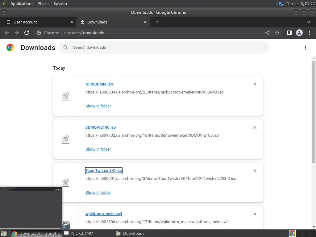This screenshot has width=316, height=237.
Task: Click the 3DMOVIE100.iso source URL text
Action: 152,135
